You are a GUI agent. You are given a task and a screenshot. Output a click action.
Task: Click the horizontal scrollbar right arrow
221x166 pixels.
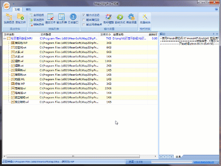156,156
